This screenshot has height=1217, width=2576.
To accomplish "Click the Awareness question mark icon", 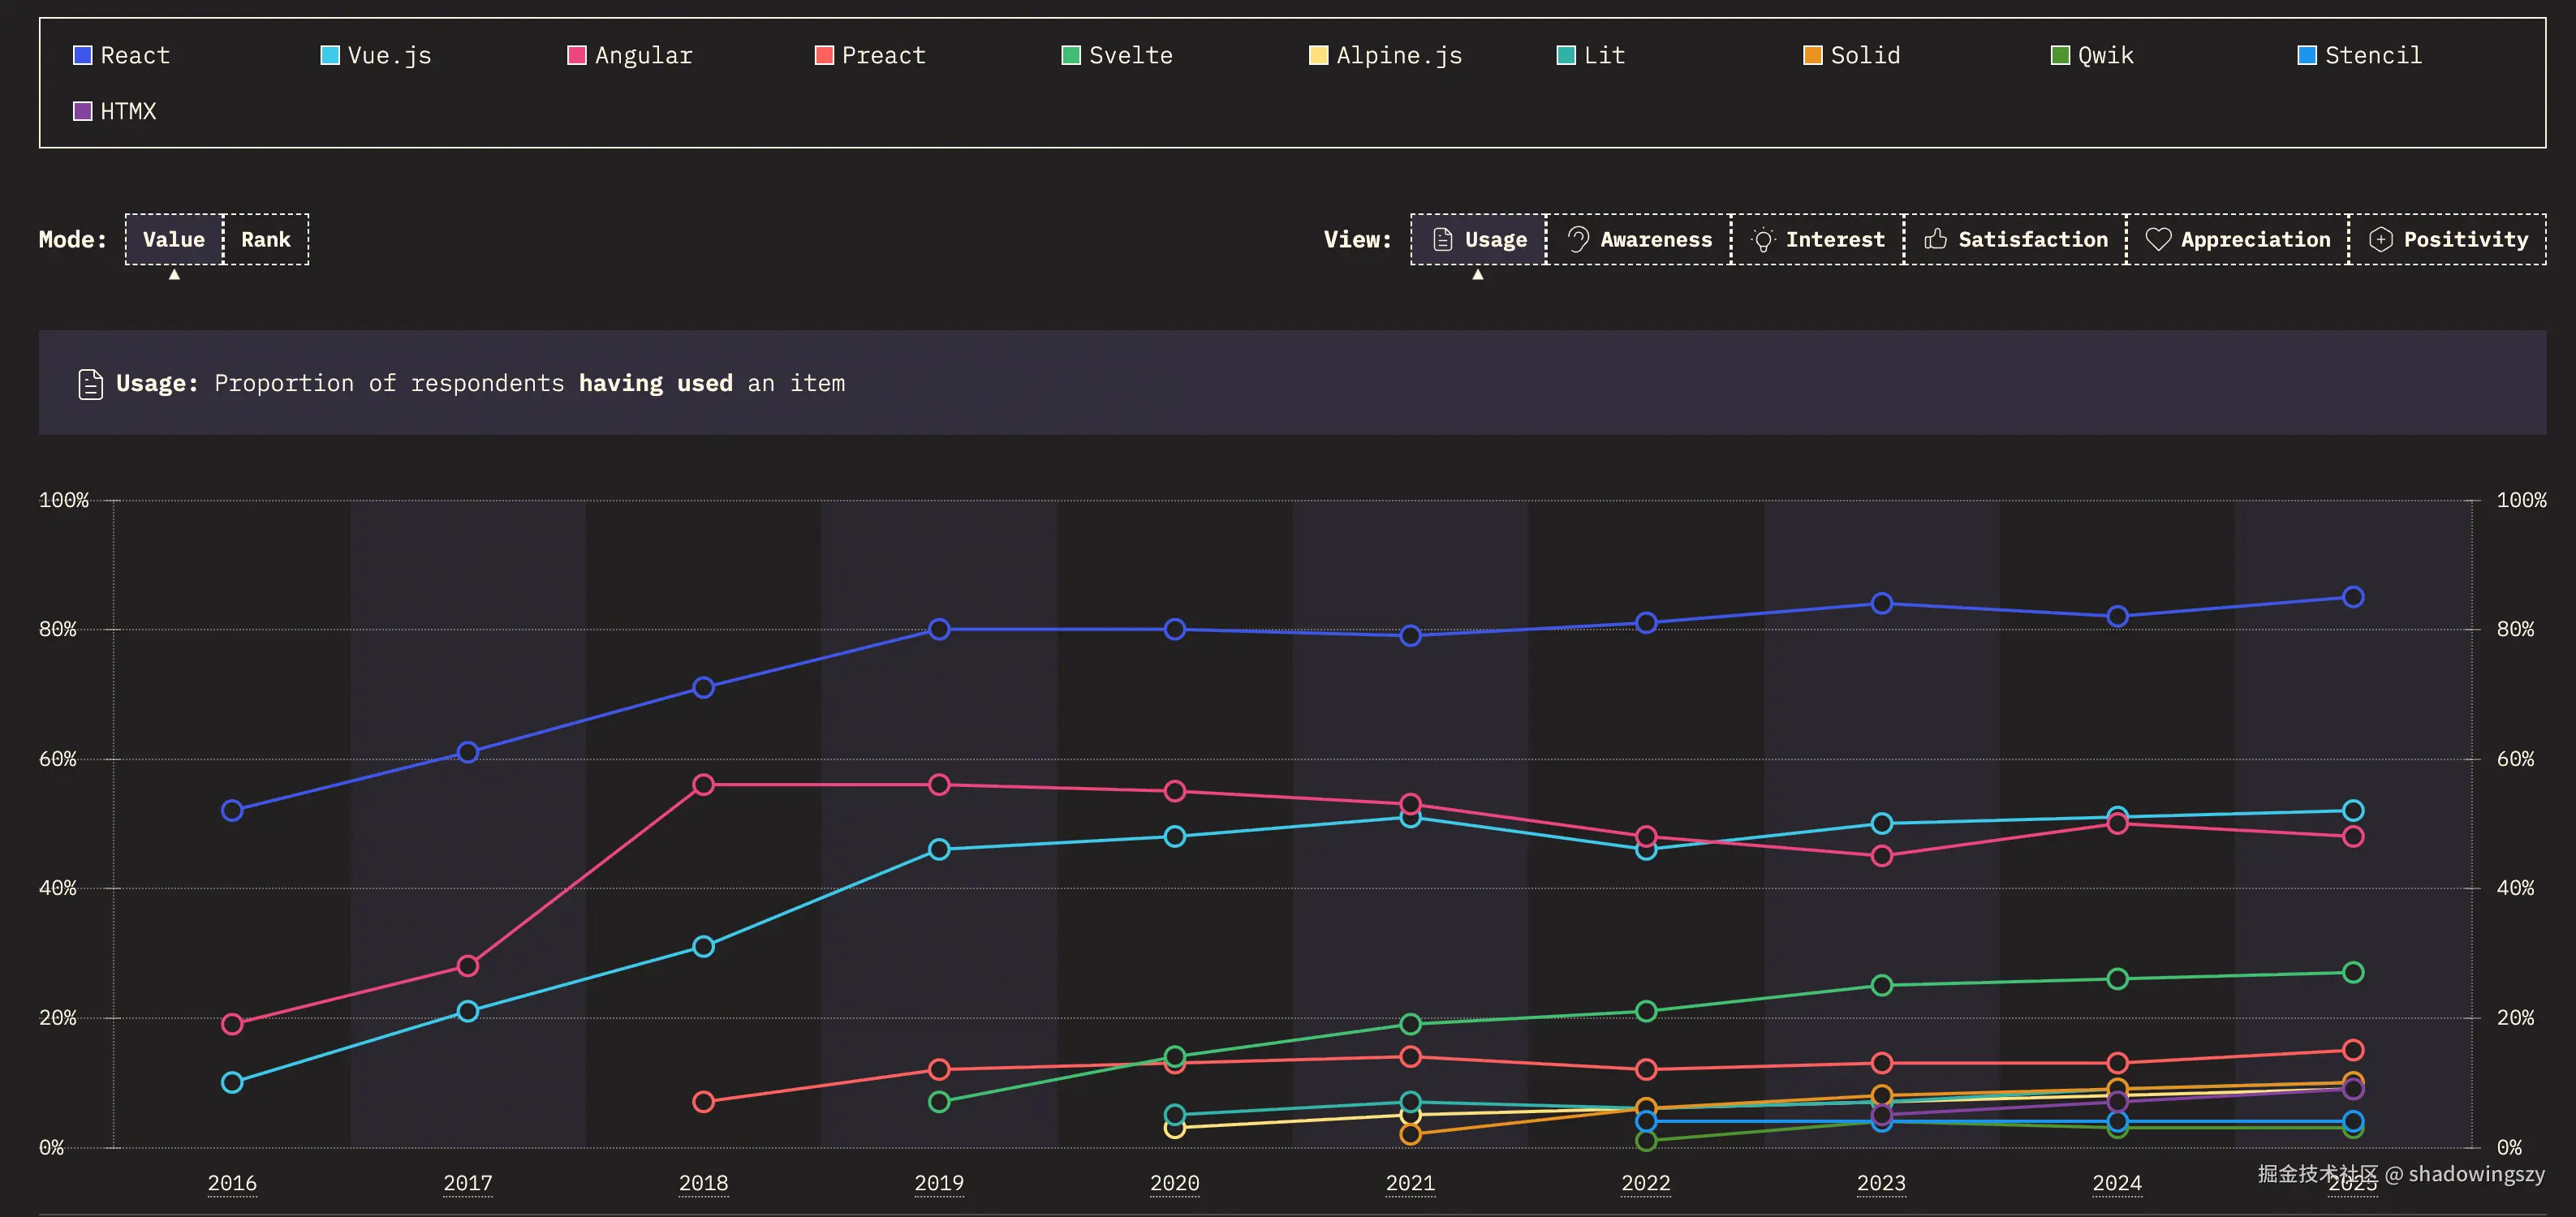I will click(1578, 239).
